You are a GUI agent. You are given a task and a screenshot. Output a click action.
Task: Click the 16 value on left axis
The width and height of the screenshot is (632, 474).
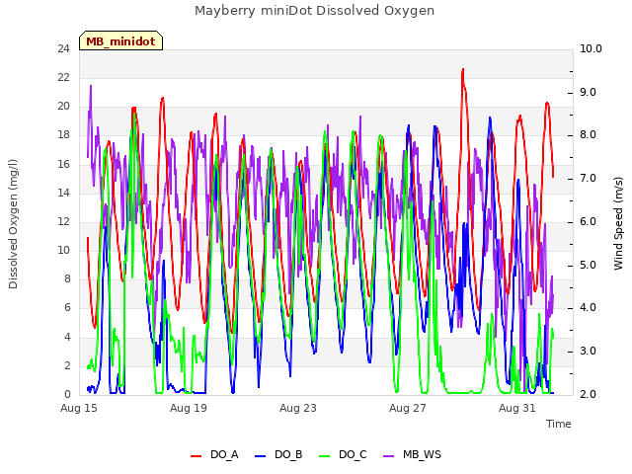pyautogui.click(x=63, y=164)
